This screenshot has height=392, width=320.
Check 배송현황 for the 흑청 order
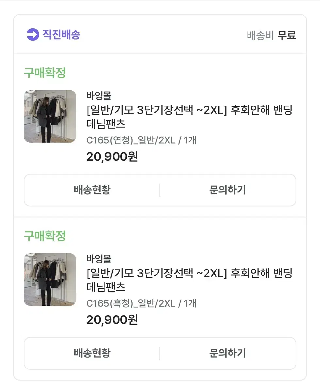tap(92, 353)
